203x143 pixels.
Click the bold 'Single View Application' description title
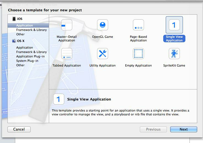coord(89,99)
